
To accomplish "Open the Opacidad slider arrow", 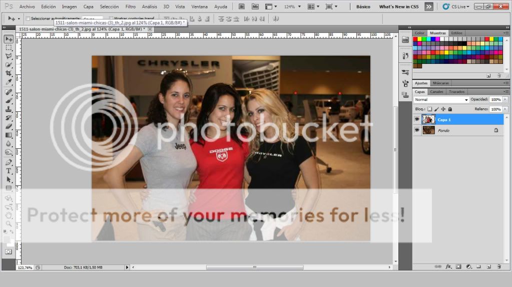I will click(505, 99).
